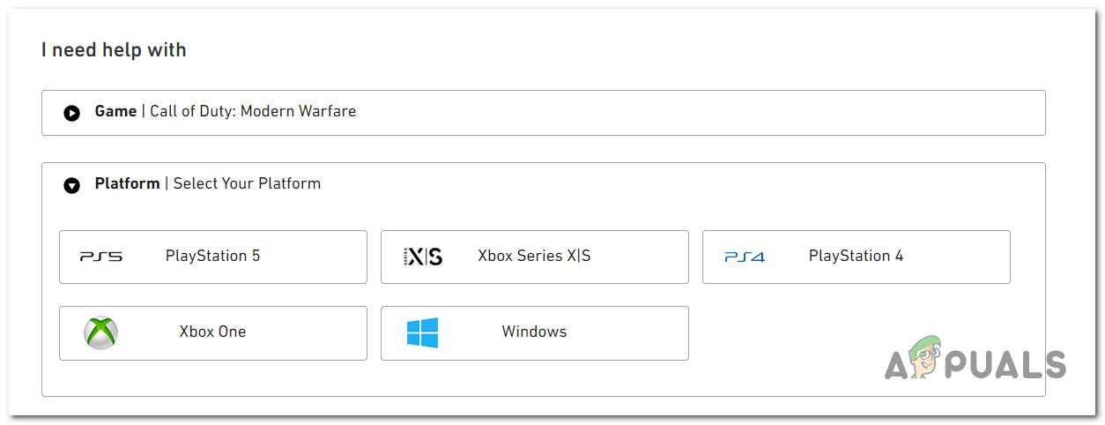1105x425 pixels.
Task: Click the Xbox Series X|S logo
Action: coord(423,257)
